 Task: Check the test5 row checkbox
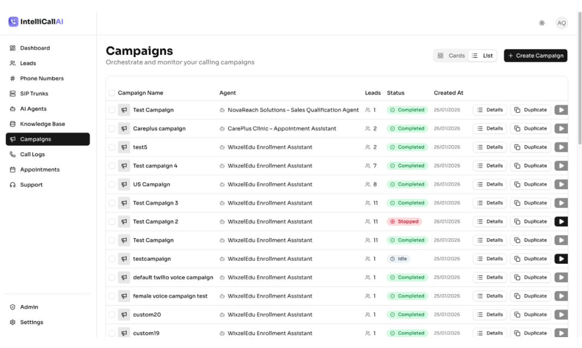tap(112, 147)
